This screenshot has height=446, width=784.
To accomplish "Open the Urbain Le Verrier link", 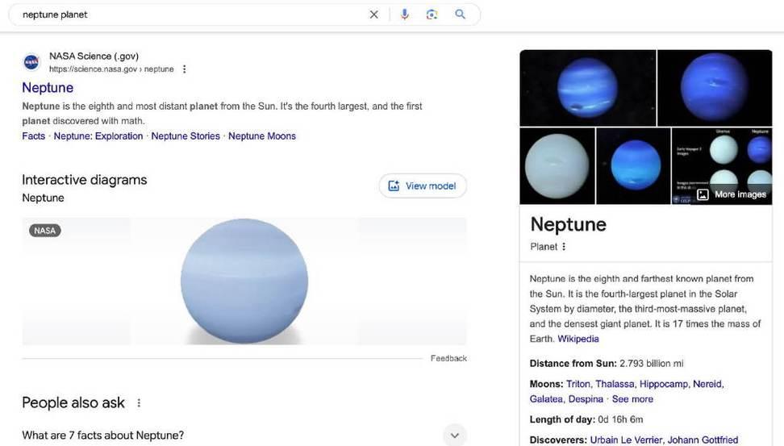I will [626, 440].
